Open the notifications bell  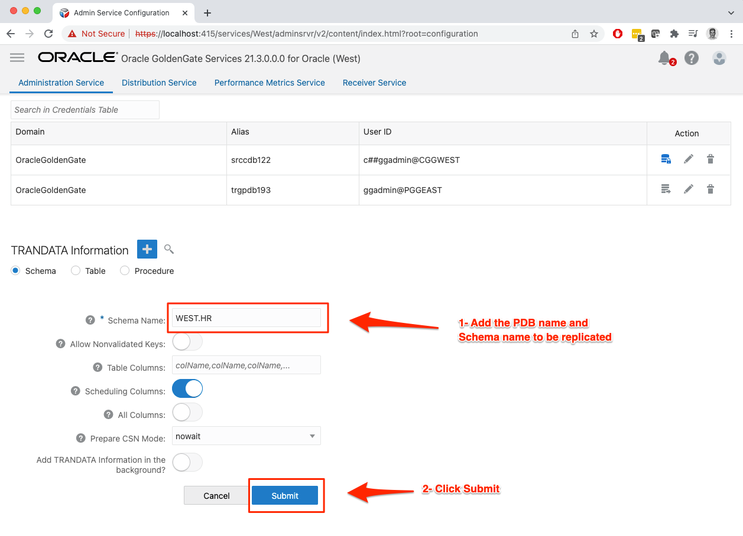pos(664,58)
